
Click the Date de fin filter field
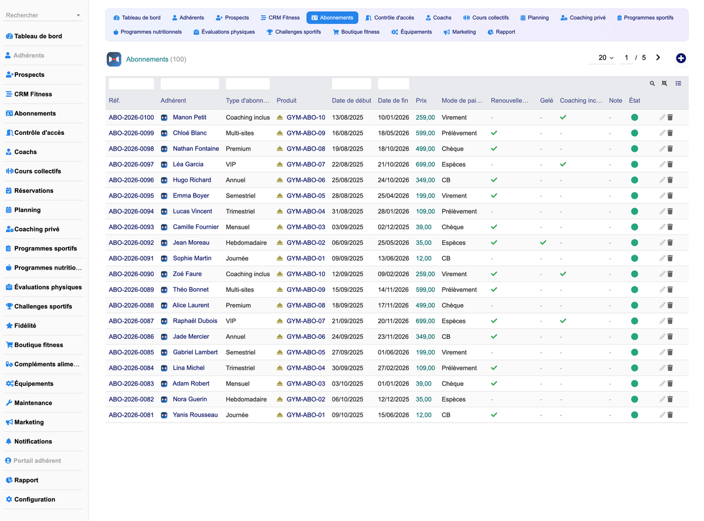(394, 84)
